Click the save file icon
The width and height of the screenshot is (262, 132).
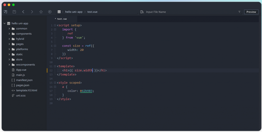pyautogui.click(x=14, y=12)
